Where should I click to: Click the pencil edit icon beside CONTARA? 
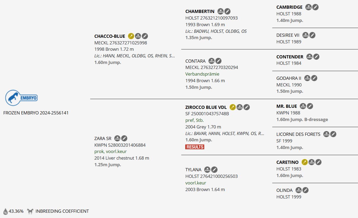tap(218, 61)
